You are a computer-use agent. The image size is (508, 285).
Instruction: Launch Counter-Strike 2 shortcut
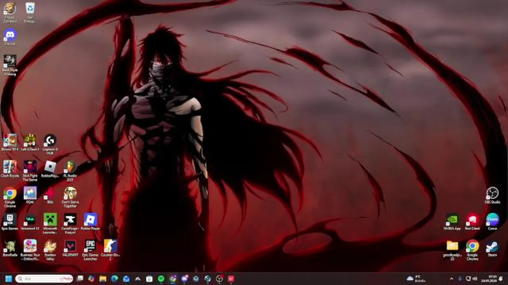point(110,250)
